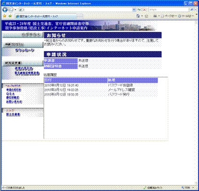Click the IE icon in title bar
Viewport: 199px width, 191px height.
3,3
